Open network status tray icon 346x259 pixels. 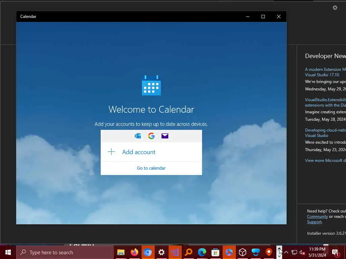pos(294,252)
